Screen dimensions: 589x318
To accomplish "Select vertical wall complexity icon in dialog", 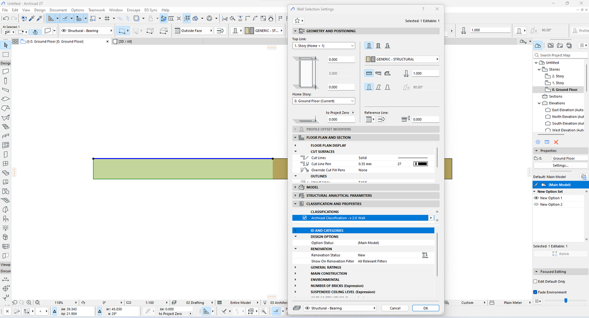I will point(369,87).
